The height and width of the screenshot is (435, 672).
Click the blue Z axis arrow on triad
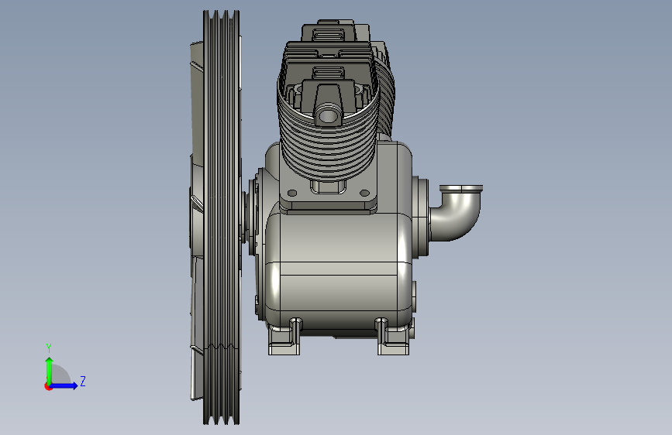pos(64,385)
